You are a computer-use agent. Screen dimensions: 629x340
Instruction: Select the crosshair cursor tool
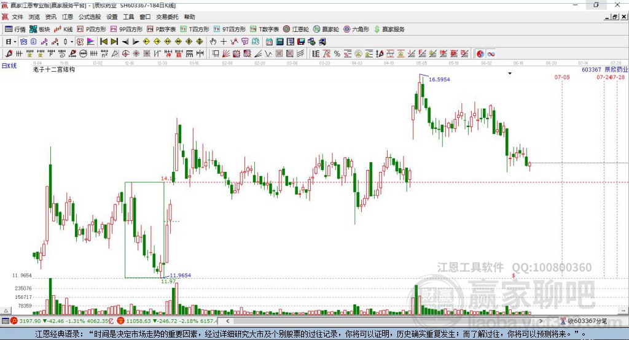pyautogui.click(x=224, y=42)
